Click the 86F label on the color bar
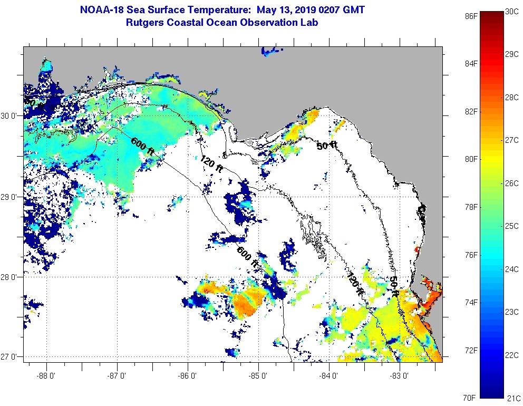 [471, 16]
